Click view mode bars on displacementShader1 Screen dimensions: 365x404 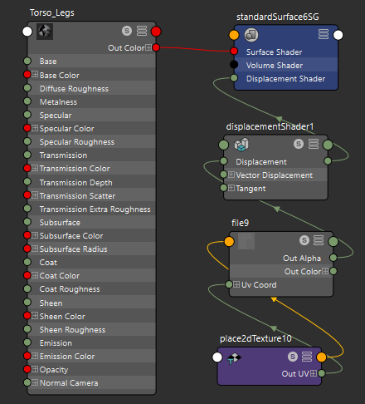click(x=314, y=144)
